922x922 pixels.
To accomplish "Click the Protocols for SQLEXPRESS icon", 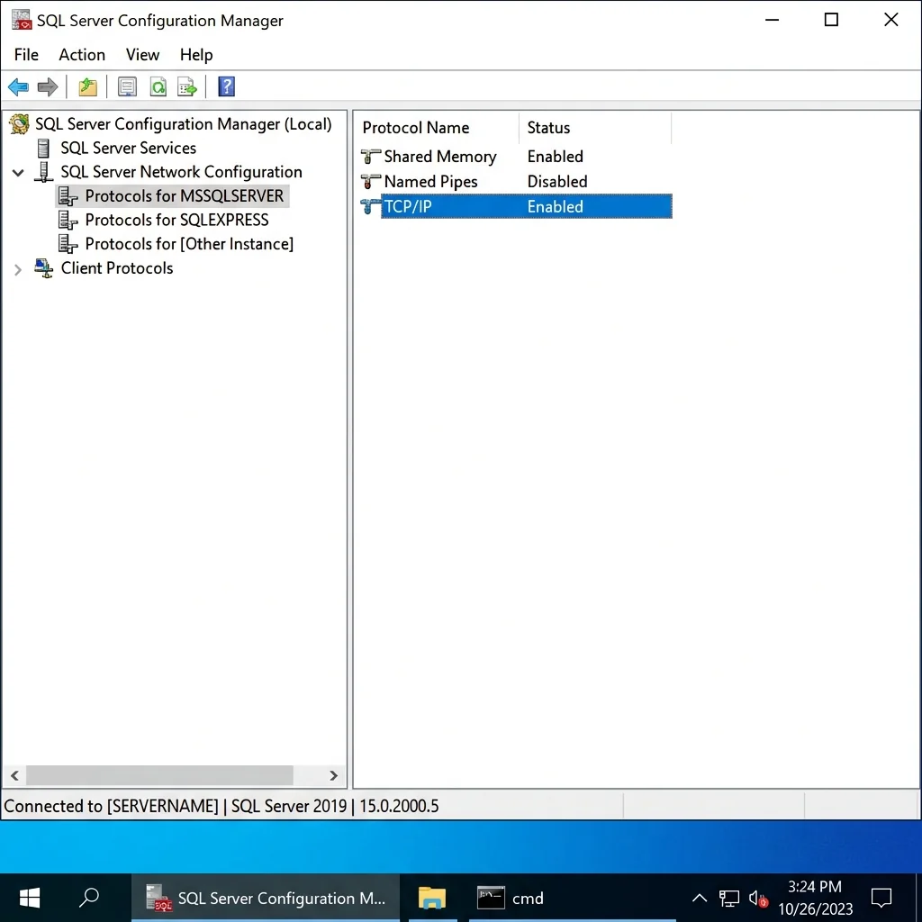I will pyautogui.click(x=68, y=220).
